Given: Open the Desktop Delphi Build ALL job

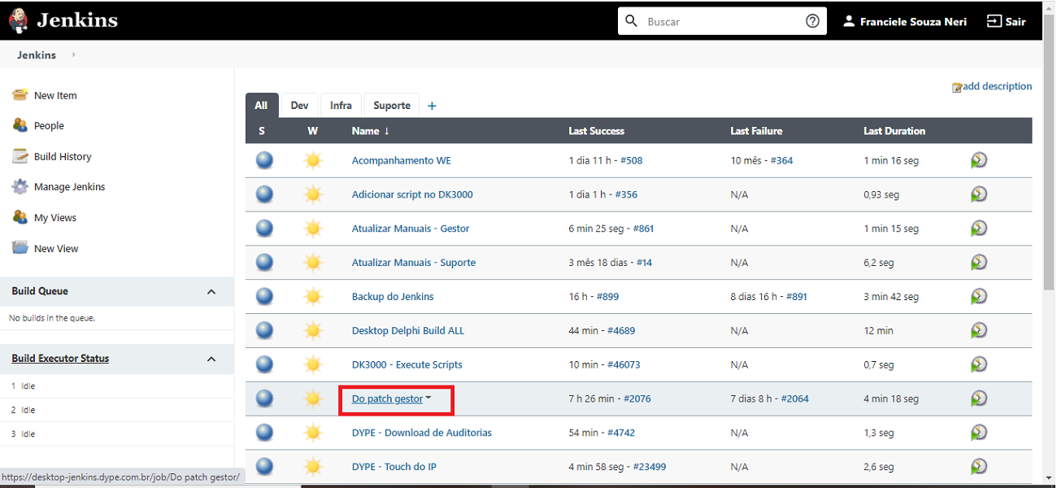Looking at the screenshot, I should pos(408,330).
